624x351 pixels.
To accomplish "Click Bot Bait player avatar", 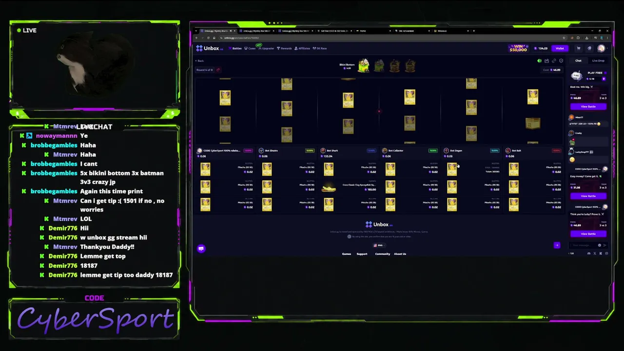I will 508,151.
